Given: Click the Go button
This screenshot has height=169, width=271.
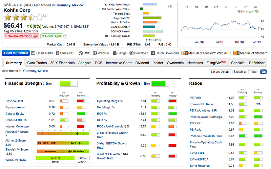Looking at the screenshot, I should [264, 72].
